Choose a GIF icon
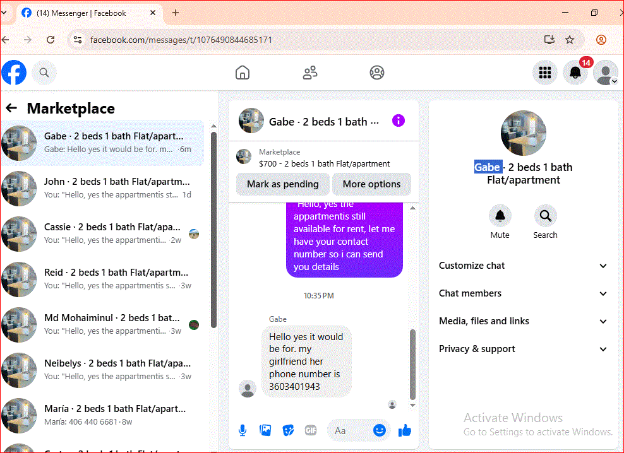Image resolution: width=624 pixels, height=453 pixels. coord(311,430)
